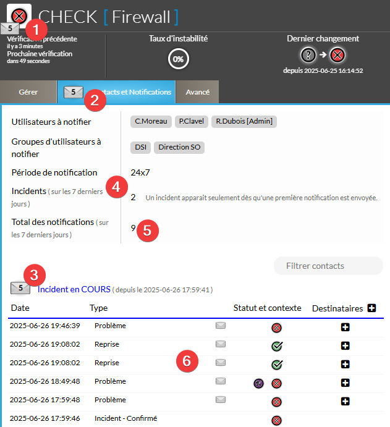The height and width of the screenshot is (427, 390).
Task: Switch to the Gérer tab
Action: [28, 92]
